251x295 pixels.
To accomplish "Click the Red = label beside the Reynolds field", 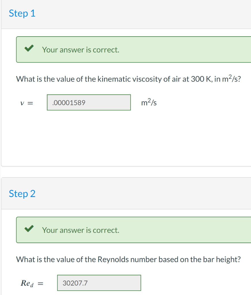I will (x=32, y=283).
